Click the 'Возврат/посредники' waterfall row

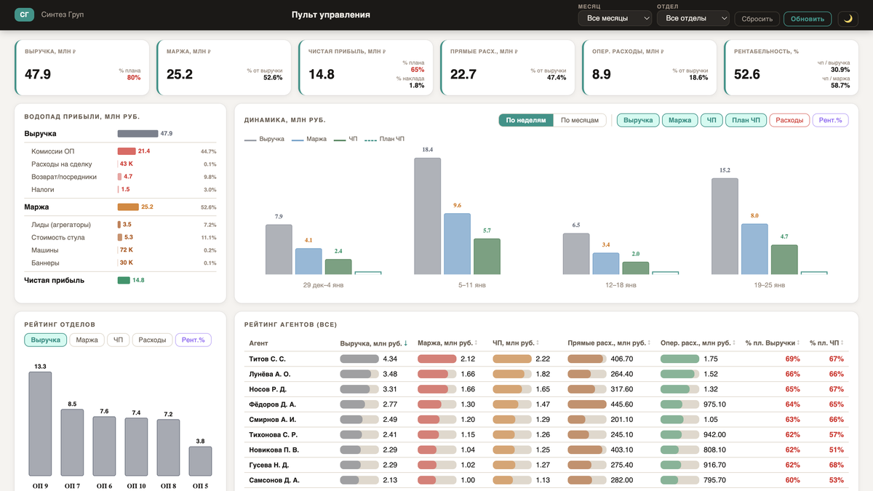120,177
